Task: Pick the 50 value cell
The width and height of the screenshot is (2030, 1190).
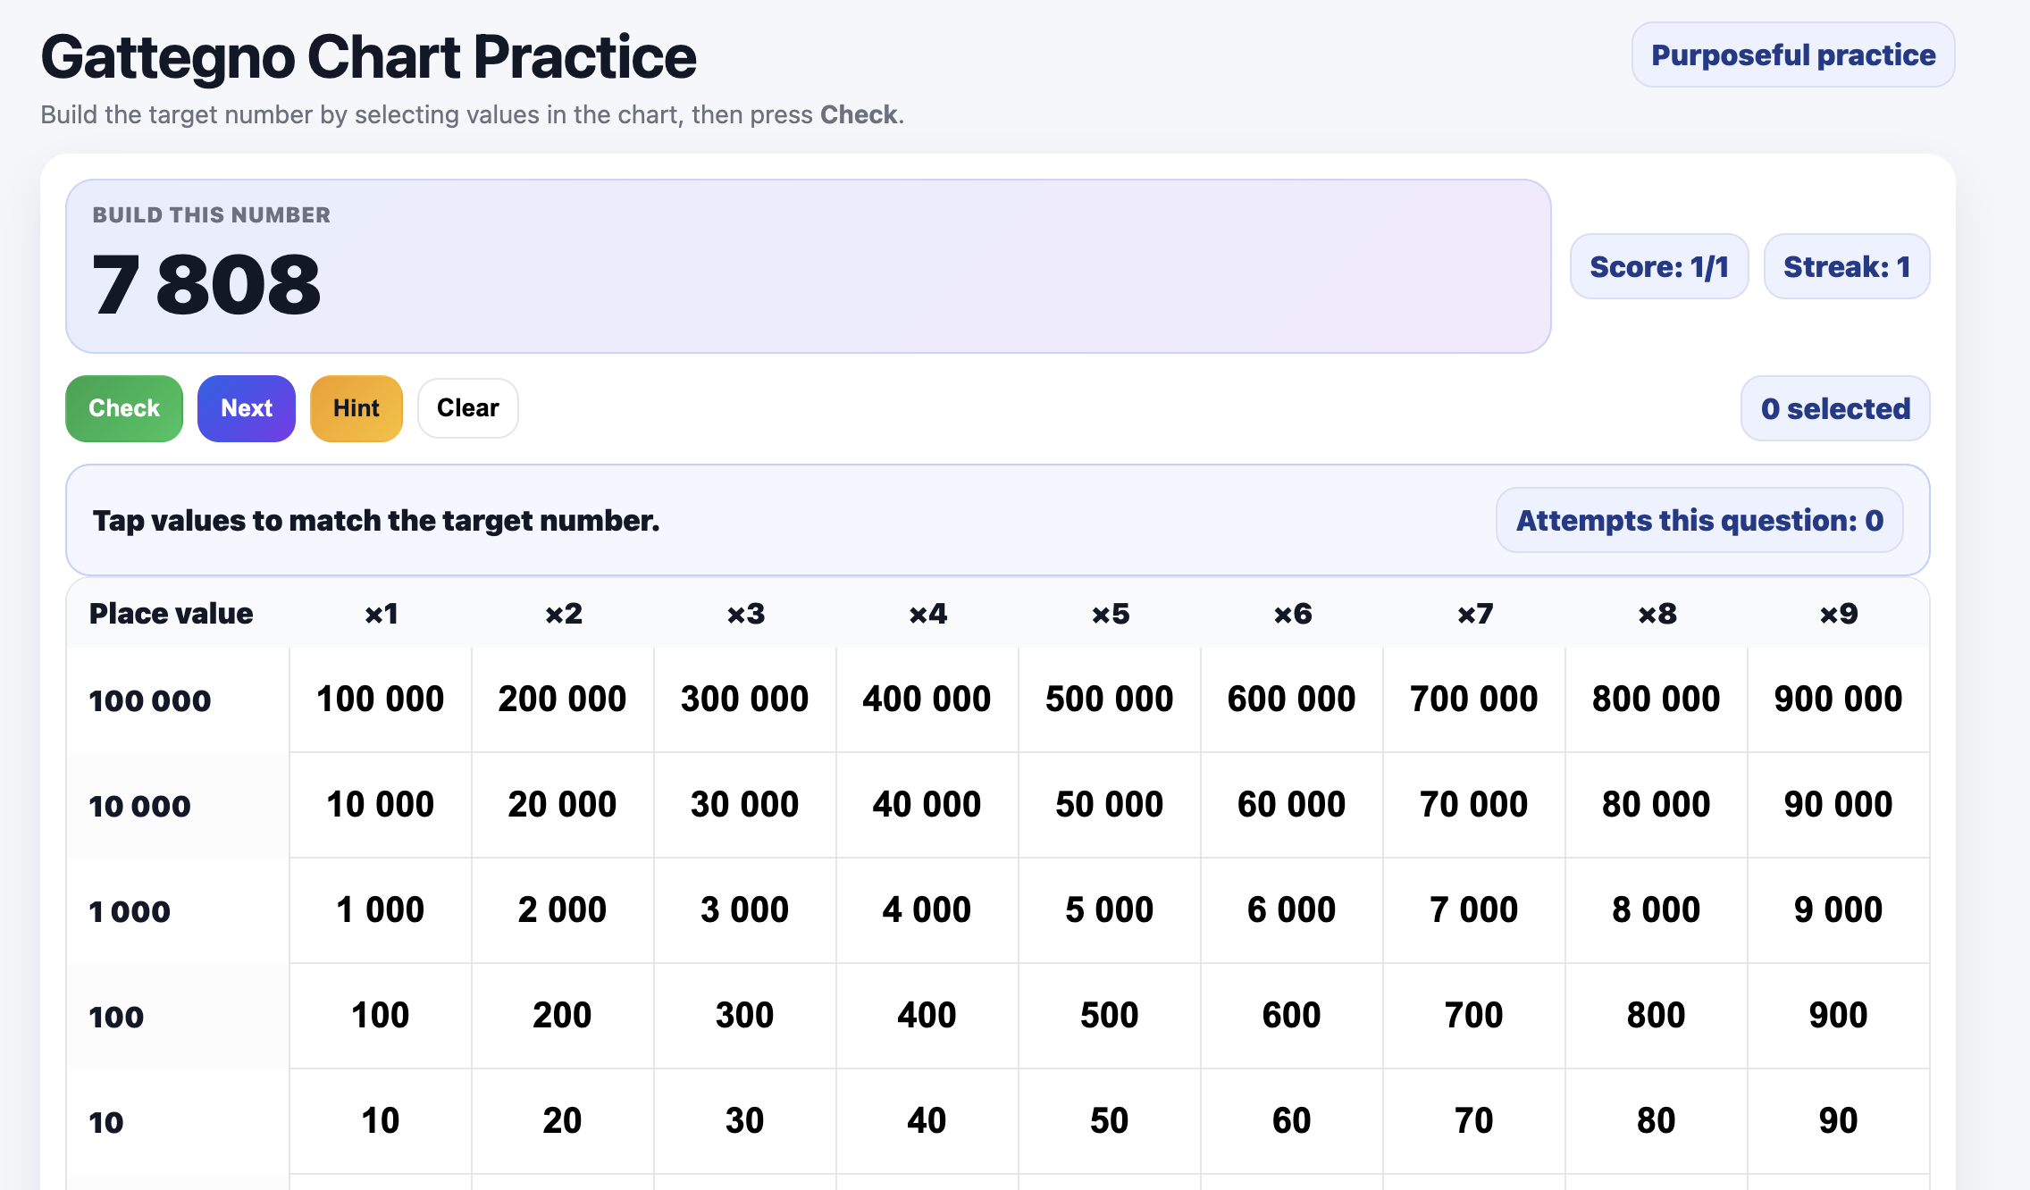Action: coord(1109,1120)
